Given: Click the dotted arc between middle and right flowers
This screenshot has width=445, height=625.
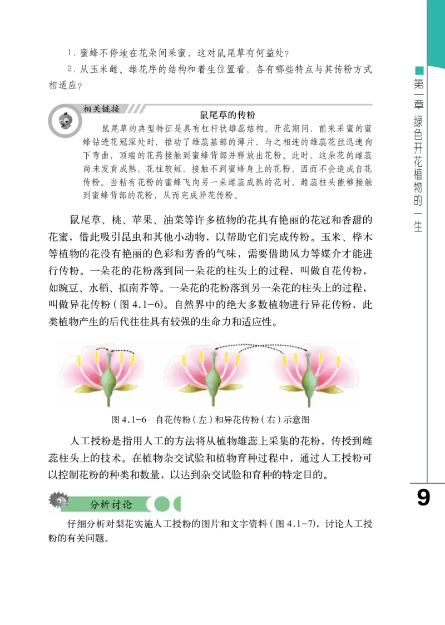Looking at the screenshot, I should pyautogui.click(x=261, y=346).
